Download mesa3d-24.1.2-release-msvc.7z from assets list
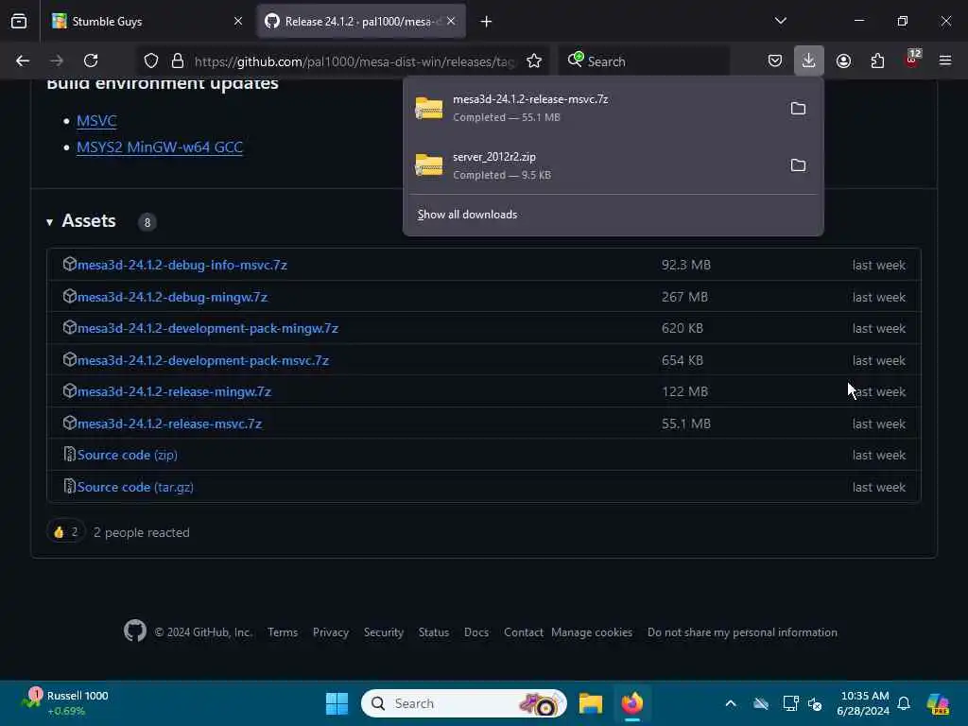The height and width of the screenshot is (726, 968). 169,424
